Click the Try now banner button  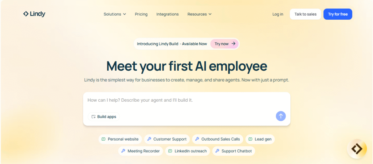click(224, 44)
